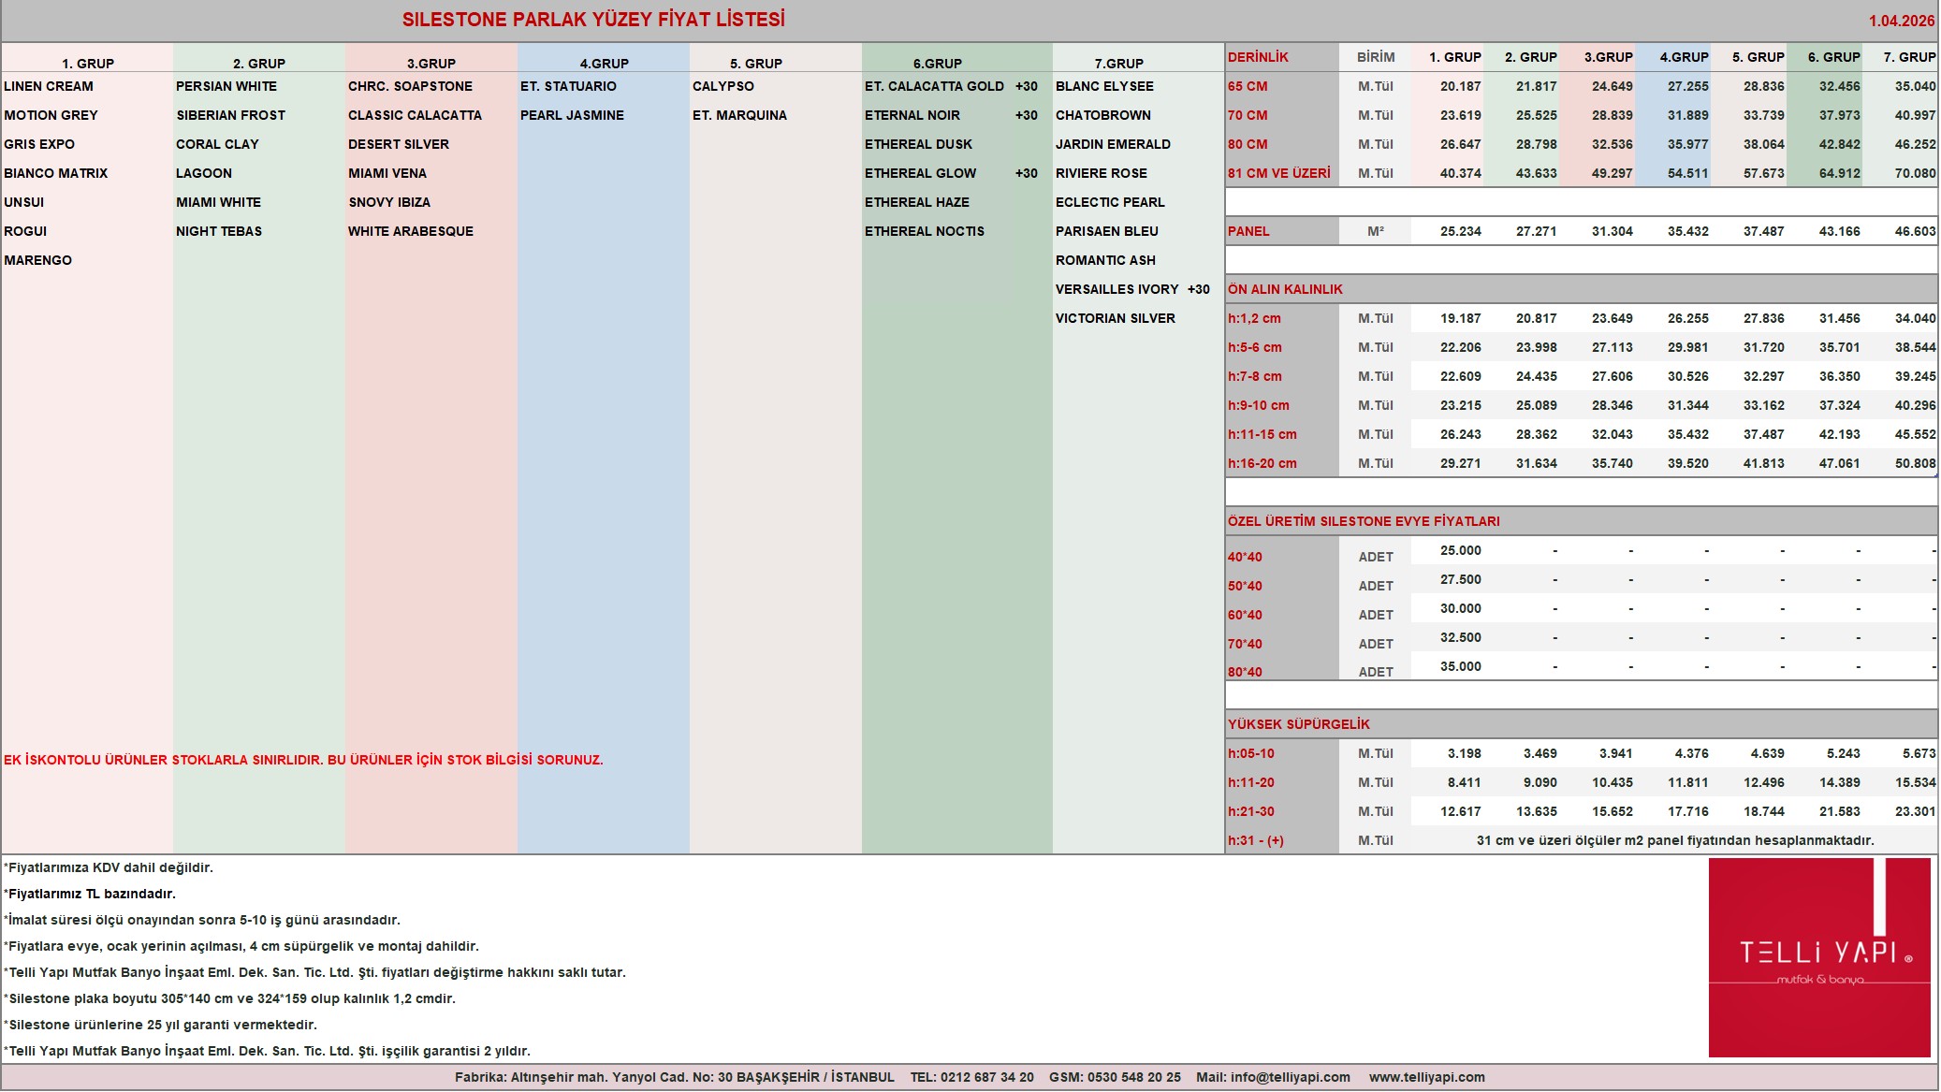Select ET. STATUARIO in group 4
The image size is (1941, 1092).
coord(568,86)
